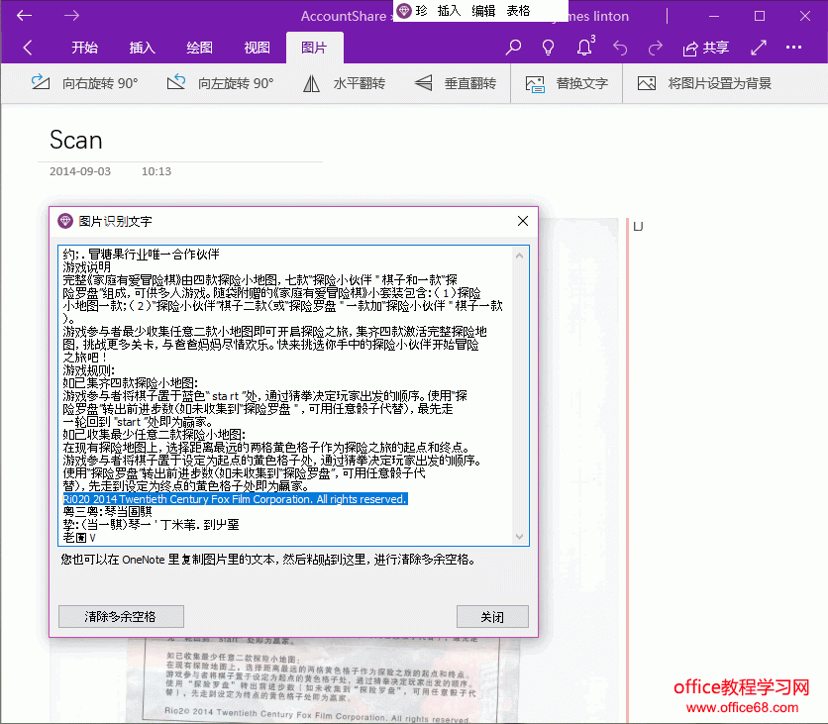The height and width of the screenshot is (724, 828).
Task: Click the undo arrow icon
Action: coord(620,48)
